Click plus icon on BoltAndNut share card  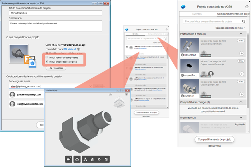tap(242, 53)
